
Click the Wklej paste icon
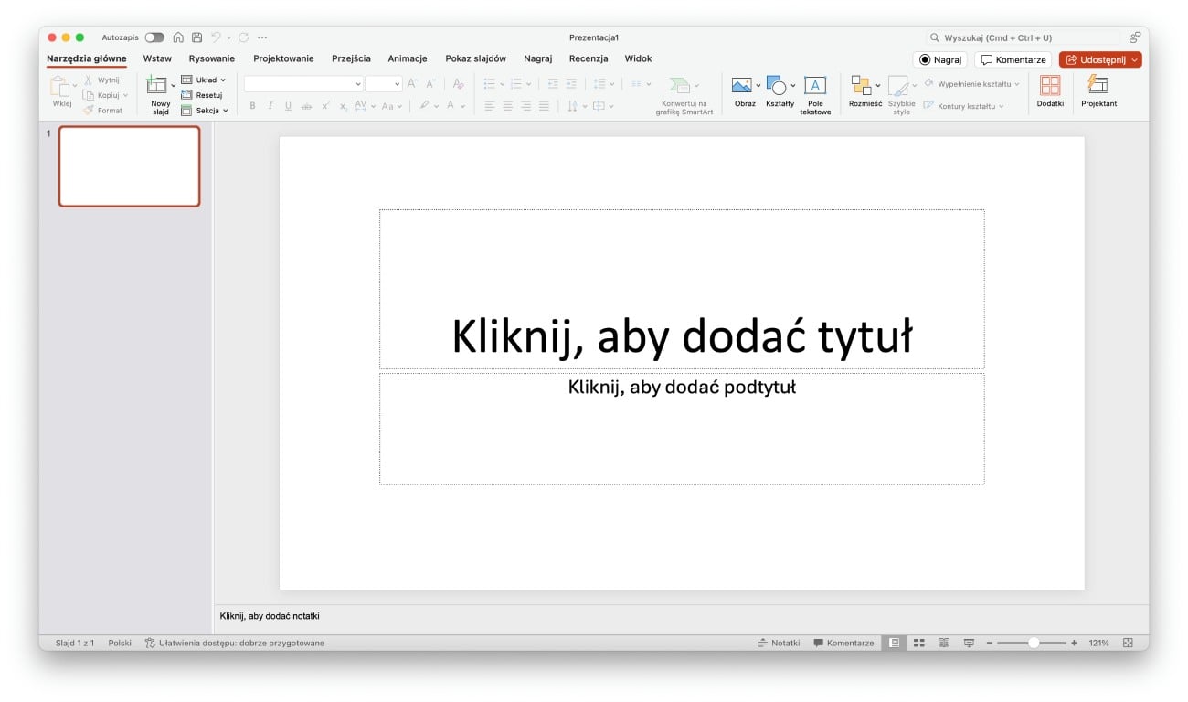tap(60, 87)
